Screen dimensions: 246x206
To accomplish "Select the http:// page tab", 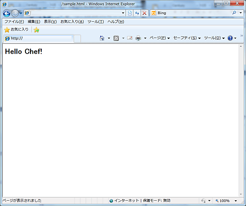I will [x=38, y=38].
